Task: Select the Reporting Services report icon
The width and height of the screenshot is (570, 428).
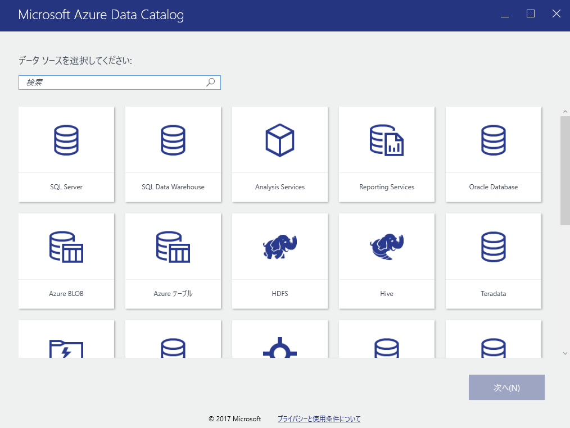Action: [387, 140]
